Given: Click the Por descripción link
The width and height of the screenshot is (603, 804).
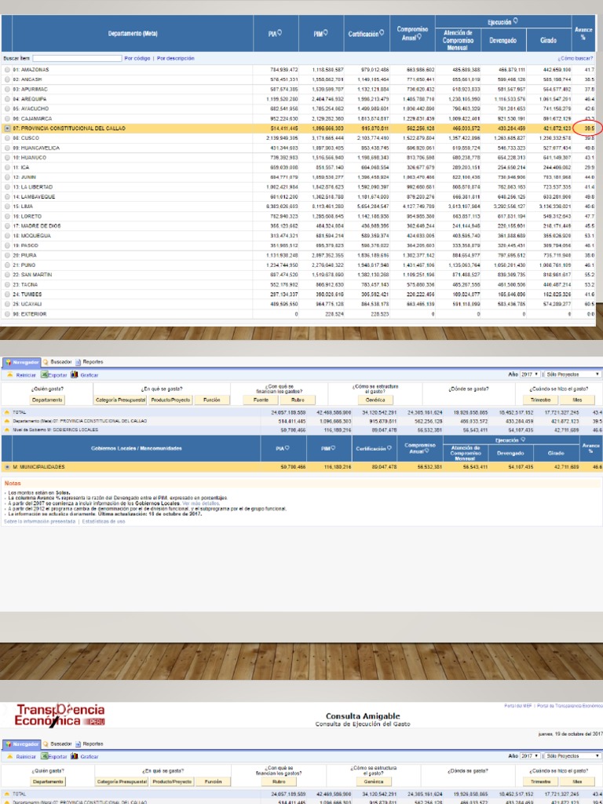Looking at the screenshot, I should tap(175, 58).
